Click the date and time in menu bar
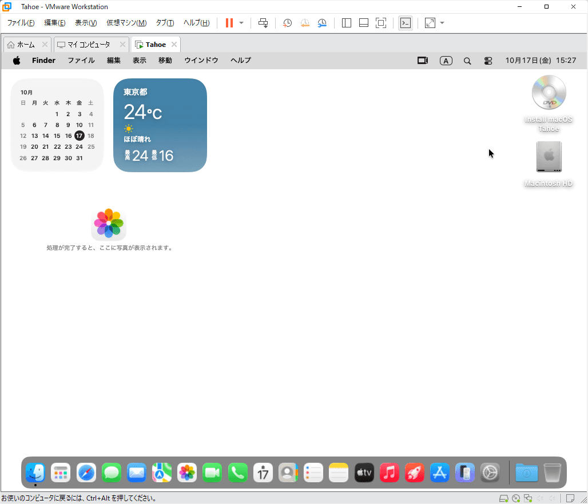 pos(541,61)
